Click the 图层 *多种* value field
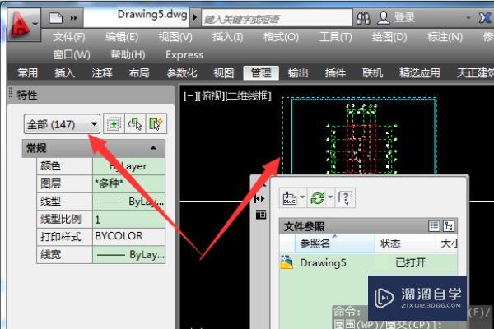 128,183
